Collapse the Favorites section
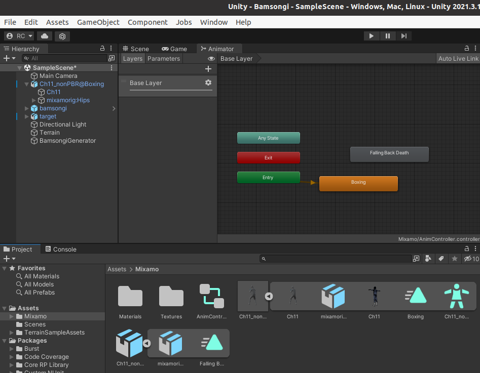 point(4,268)
